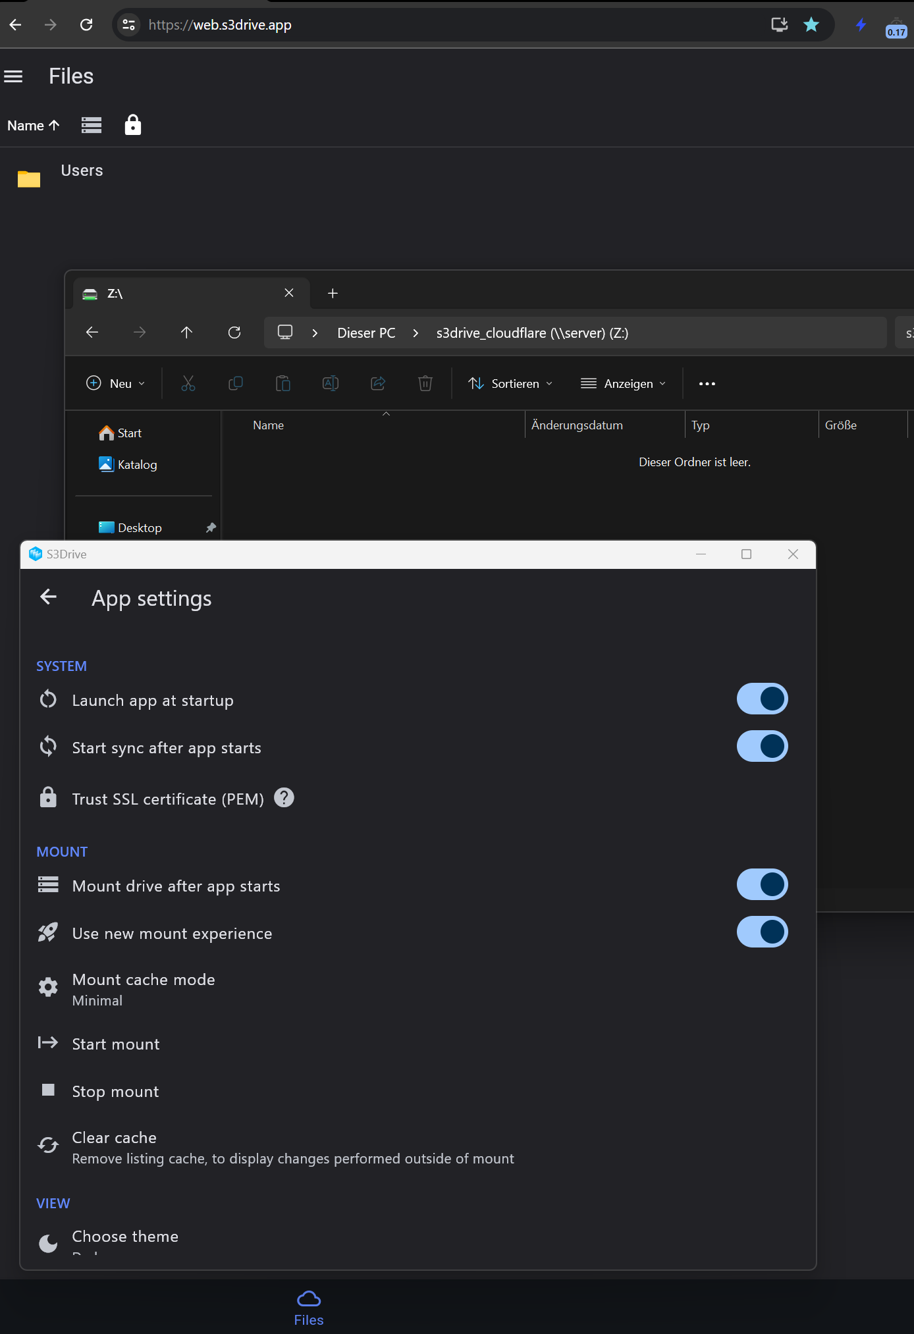Open the Files tab in bottom navigation

tap(309, 1308)
